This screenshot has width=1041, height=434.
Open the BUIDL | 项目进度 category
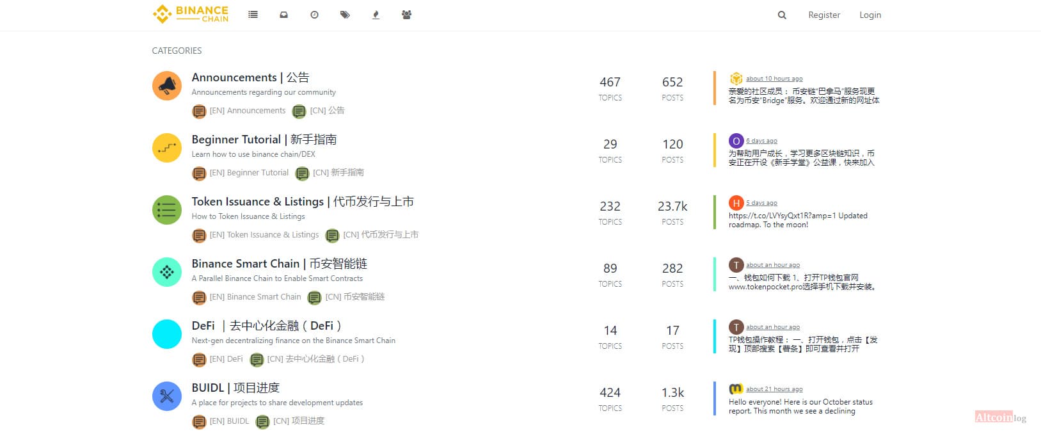coord(235,388)
